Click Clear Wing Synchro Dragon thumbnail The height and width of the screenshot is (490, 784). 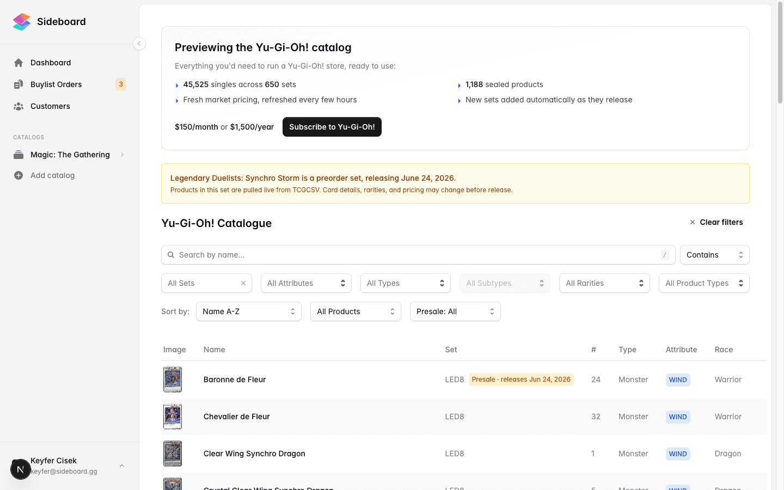[x=173, y=454]
